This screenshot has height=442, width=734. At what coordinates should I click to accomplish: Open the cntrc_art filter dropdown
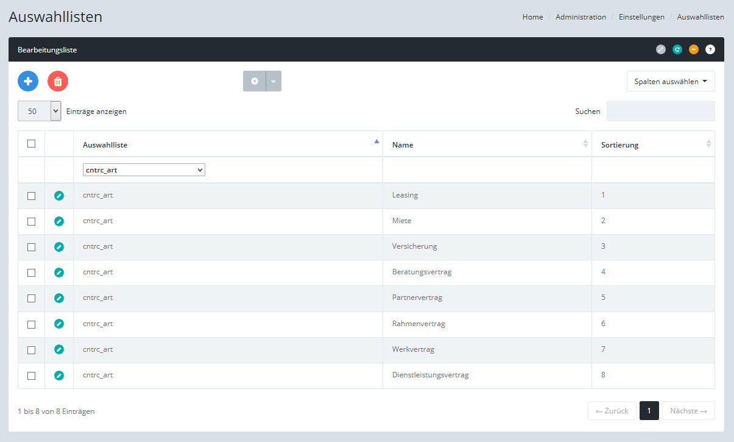tap(144, 170)
